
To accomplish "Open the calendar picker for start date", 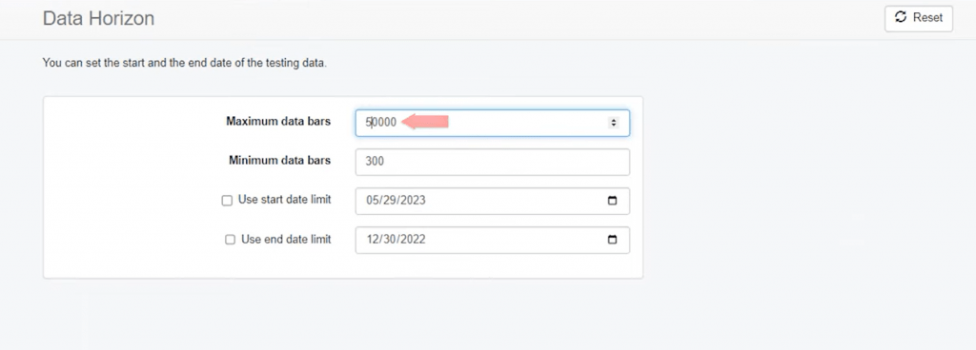I will point(612,201).
